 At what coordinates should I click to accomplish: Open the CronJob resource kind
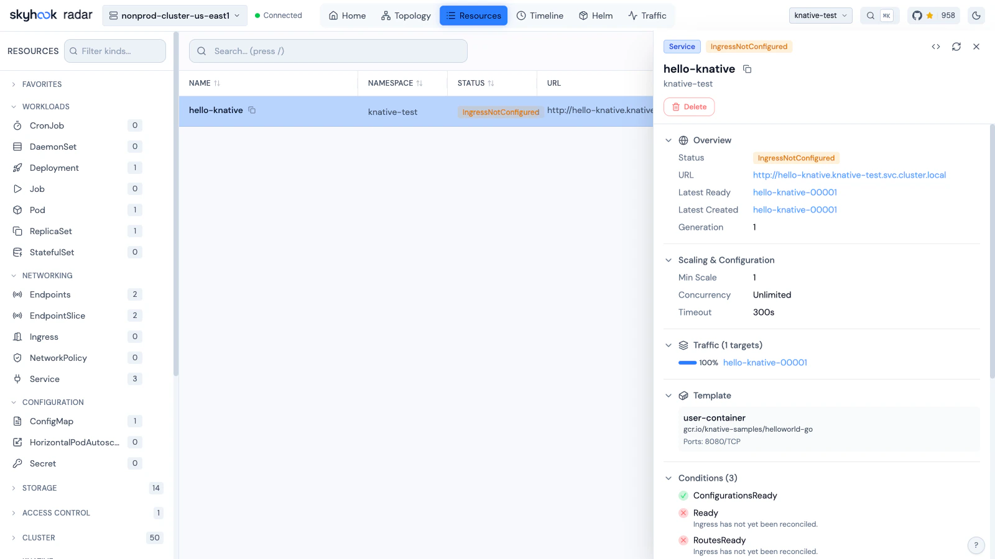pos(77,125)
